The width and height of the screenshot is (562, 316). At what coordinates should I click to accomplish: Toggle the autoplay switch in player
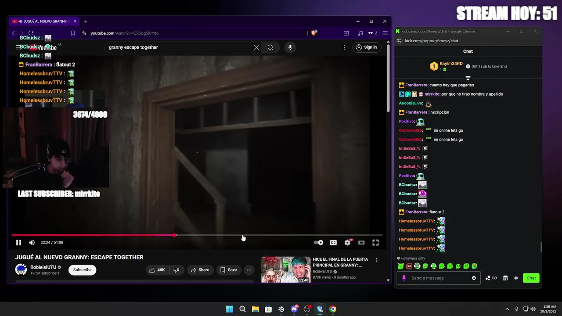tap(319, 242)
